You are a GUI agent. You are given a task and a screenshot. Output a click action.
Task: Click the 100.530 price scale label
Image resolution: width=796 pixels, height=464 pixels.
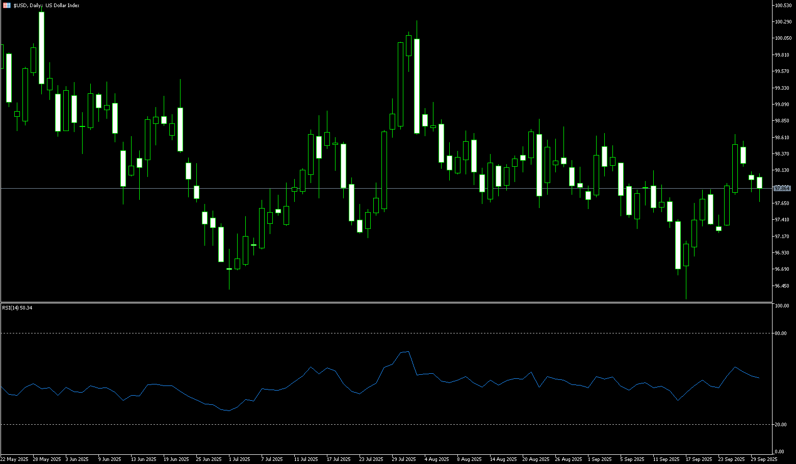pos(782,5)
